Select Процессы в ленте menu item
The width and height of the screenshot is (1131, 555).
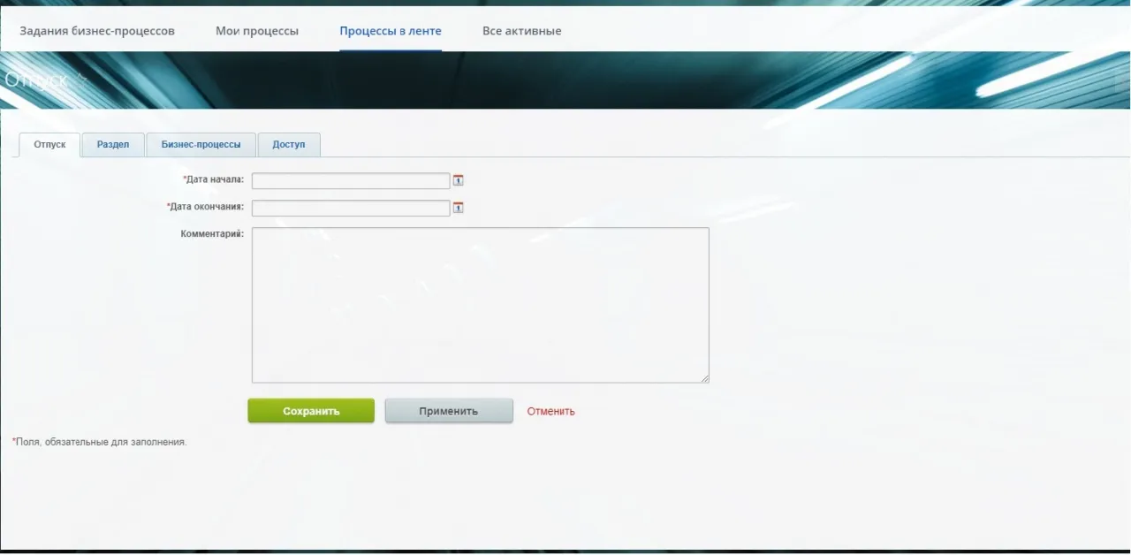(x=391, y=31)
